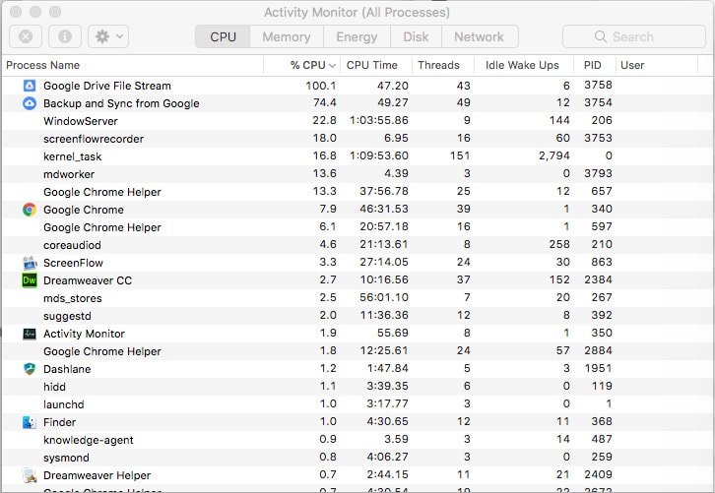The width and height of the screenshot is (715, 493).
Task: Click the Search field
Action: (634, 36)
